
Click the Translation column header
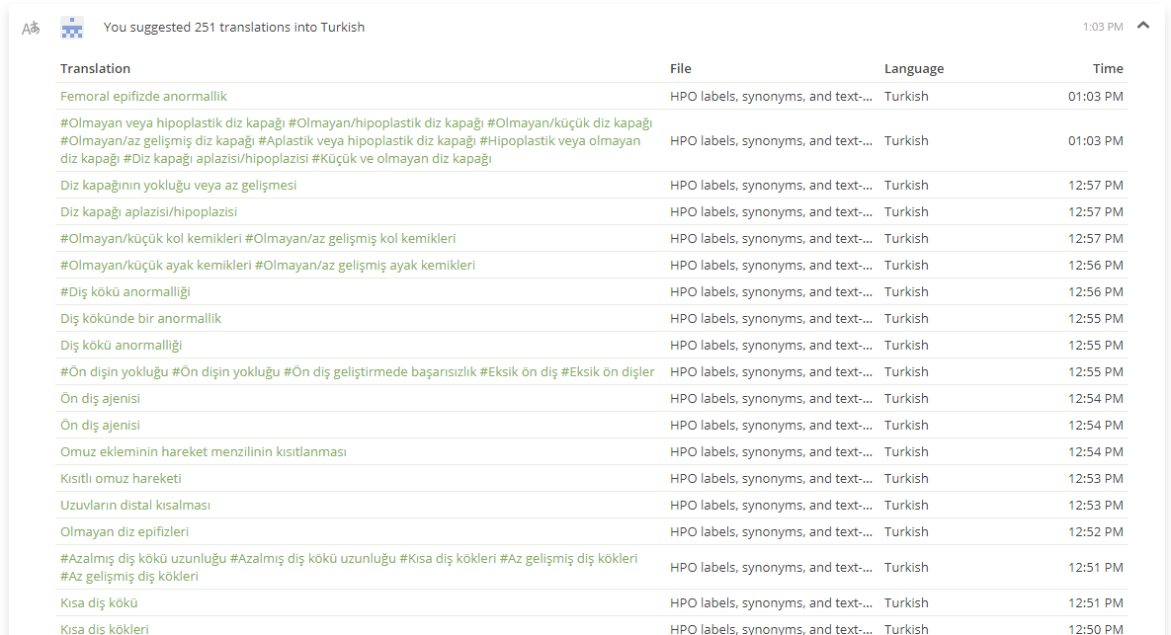[95, 69]
